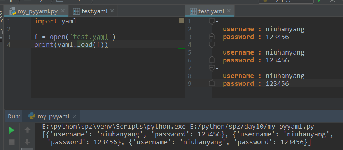Click 123456 value on yaml line 6
Viewport: 343px width, 150px height.
[277, 60]
